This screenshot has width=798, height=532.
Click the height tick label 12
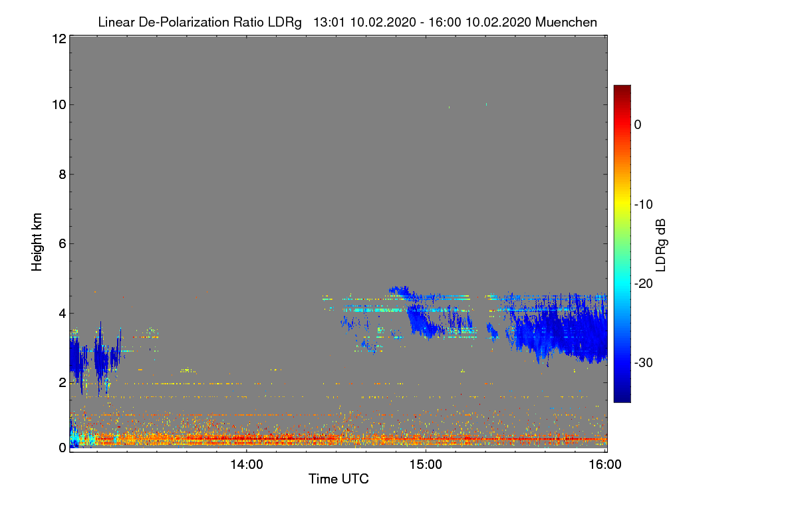pyautogui.click(x=58, y=39)
